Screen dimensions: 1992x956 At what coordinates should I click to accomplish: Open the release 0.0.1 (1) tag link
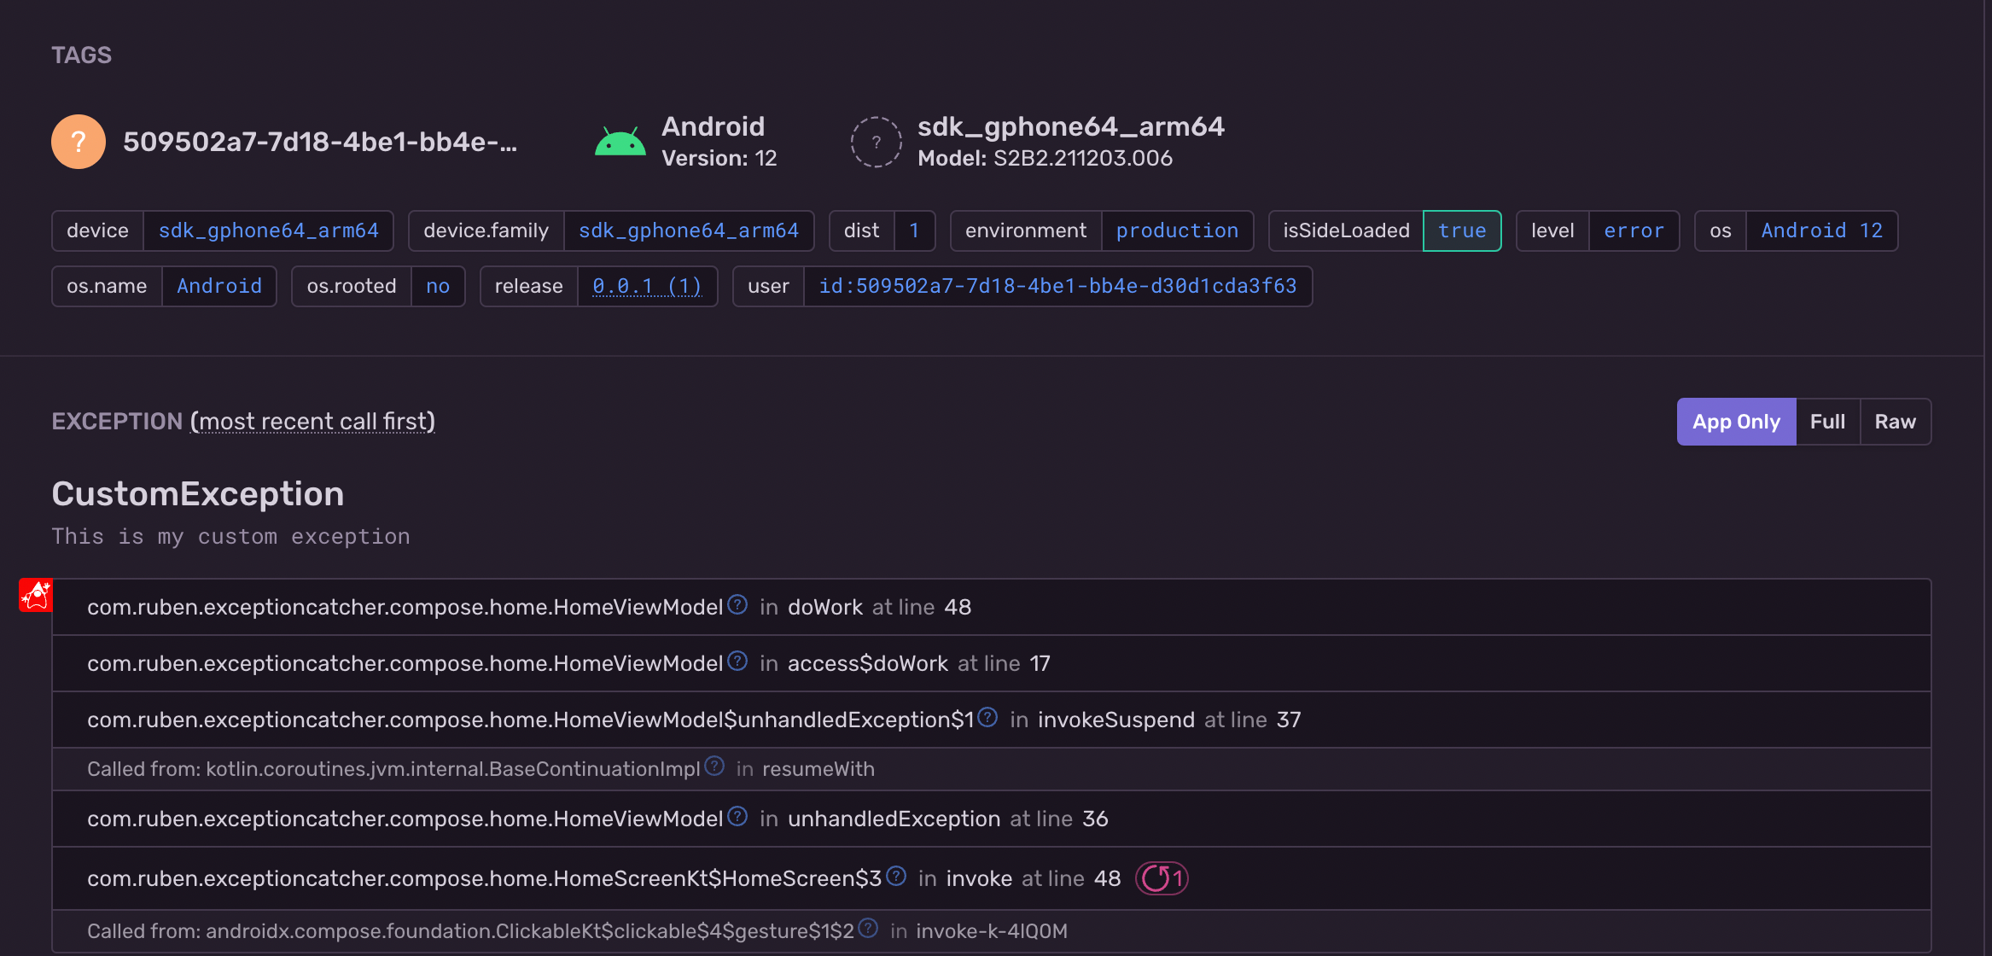[647, 286]
